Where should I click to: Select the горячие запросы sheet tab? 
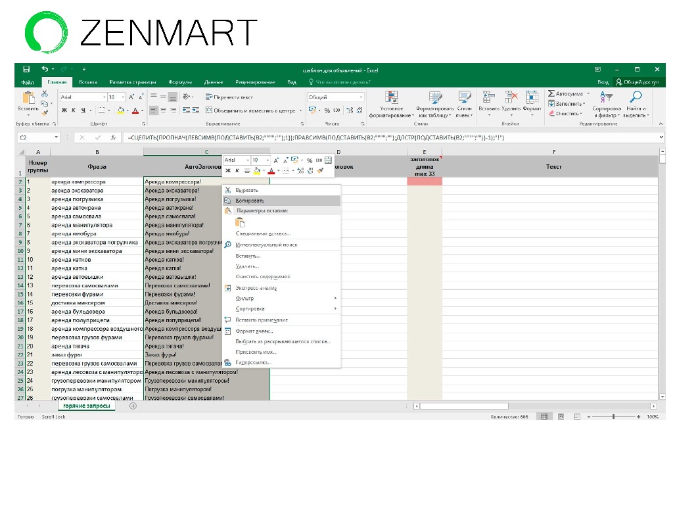87,406
